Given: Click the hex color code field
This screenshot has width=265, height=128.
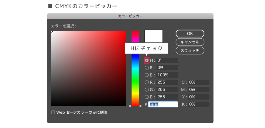Looking at the screenshot, I should point(163,104).
